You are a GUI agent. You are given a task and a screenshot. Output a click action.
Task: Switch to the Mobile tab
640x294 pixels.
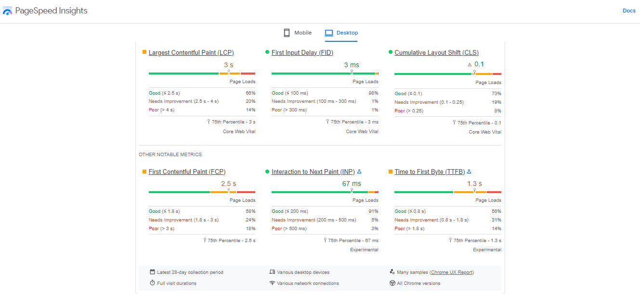point(297,33)
